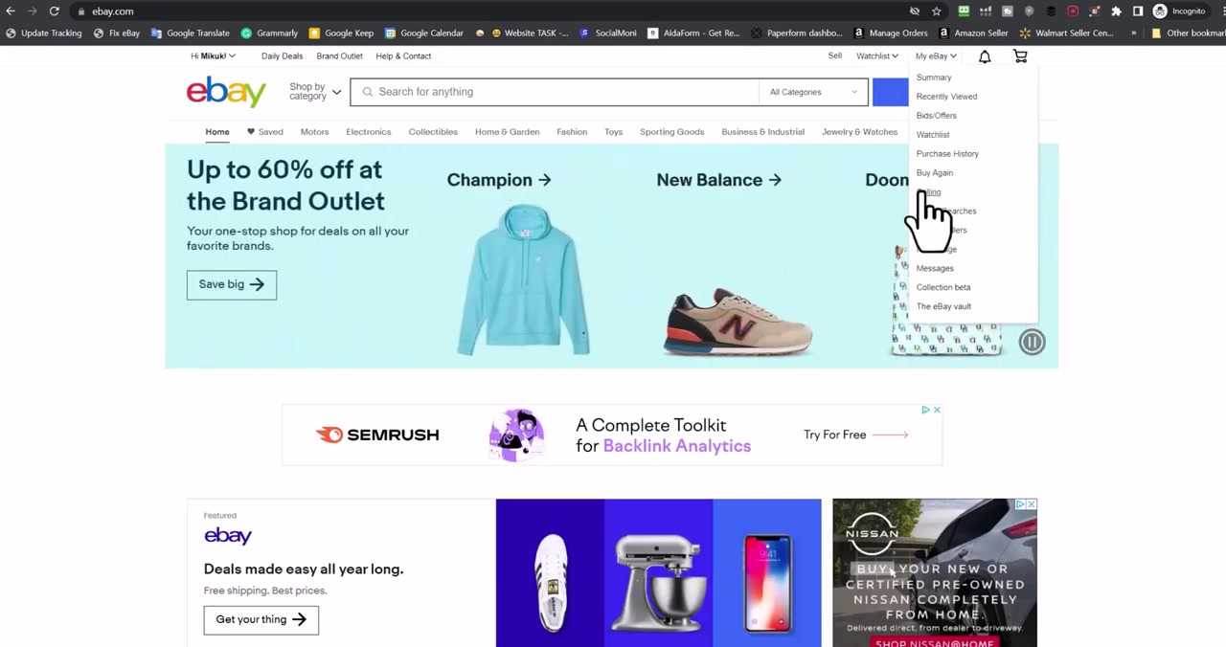The image size is (1226, 647).
Task: Go to the Electronics category tab
Action: [x=369, y=132]
